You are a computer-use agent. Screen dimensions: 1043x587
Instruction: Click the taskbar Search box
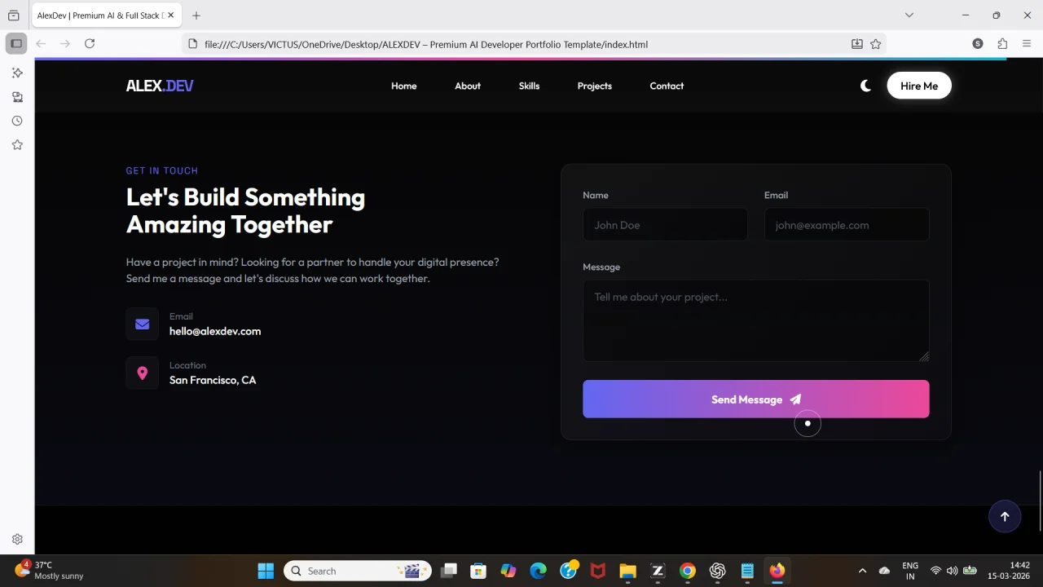tap(358, 571)
